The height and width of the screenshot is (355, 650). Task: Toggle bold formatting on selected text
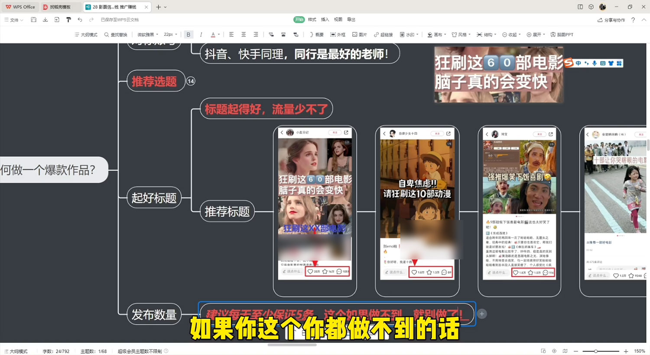[188, 34]
